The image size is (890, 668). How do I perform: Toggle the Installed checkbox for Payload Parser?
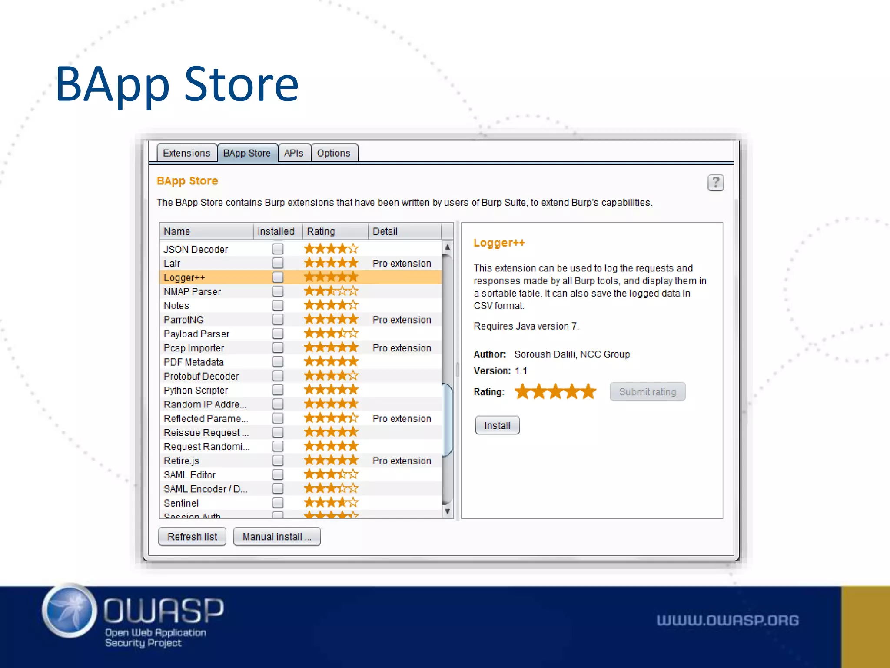pyautogui.click(x=278, y=334)
